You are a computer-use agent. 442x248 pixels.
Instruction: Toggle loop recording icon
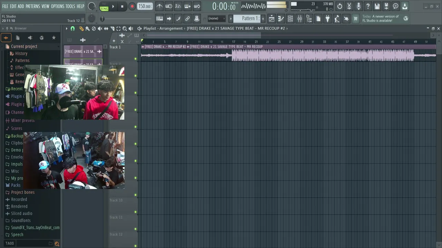(197, 6)
